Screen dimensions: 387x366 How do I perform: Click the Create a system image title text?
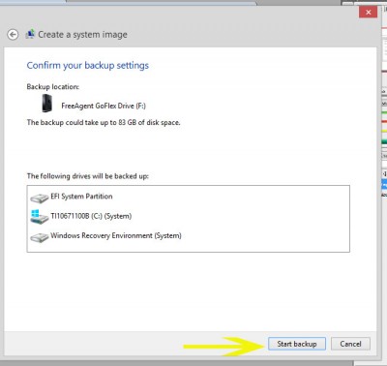click(x=82, y=35)
